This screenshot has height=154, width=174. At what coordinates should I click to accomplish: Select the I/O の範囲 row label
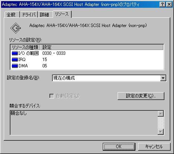click(x=29, y=53)
